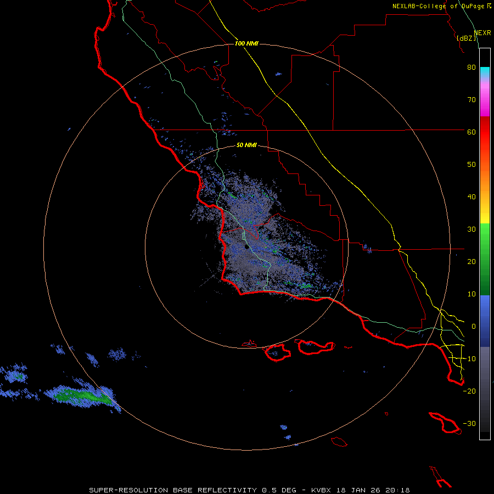Click the -20 value on the dBZ scale
The image size is (494, 494).
(x=469, y=391)
